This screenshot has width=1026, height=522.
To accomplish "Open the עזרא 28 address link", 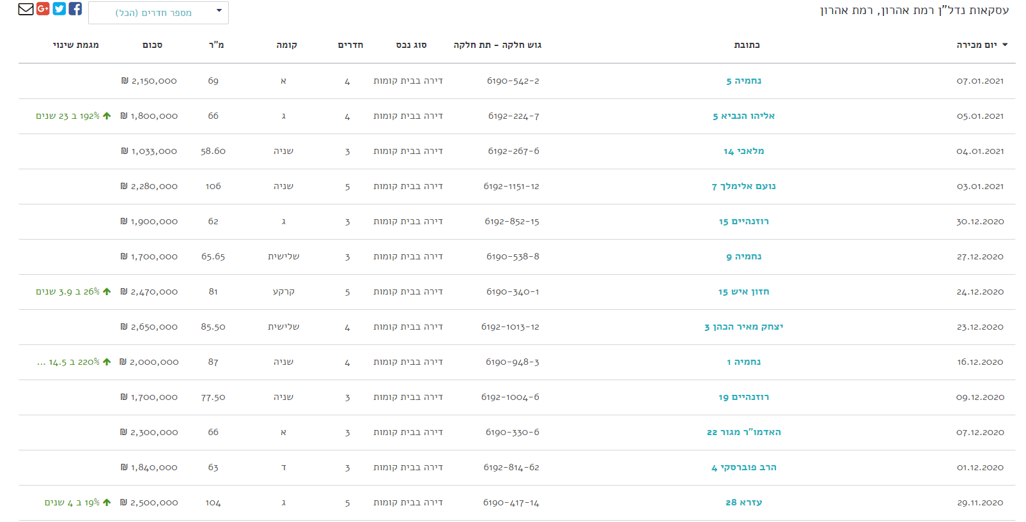I will [743, 503].
